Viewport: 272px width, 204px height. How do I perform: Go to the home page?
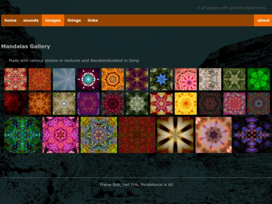point(11,20)
